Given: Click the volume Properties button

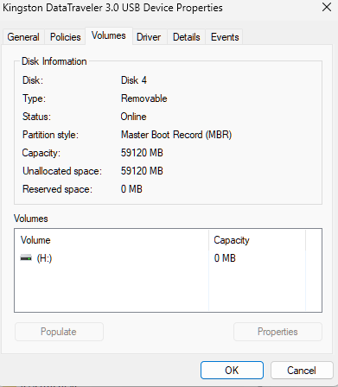Looking at the screenshot, I should point(277,332).
